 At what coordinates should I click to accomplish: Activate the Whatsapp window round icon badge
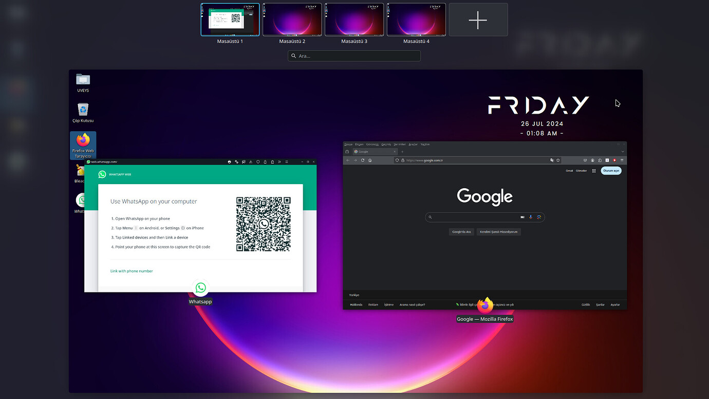[x=200, y=288]
